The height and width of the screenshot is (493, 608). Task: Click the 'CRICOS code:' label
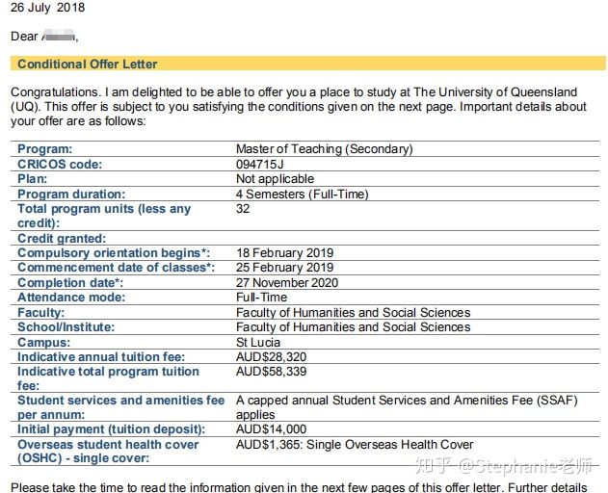(60, 165)
